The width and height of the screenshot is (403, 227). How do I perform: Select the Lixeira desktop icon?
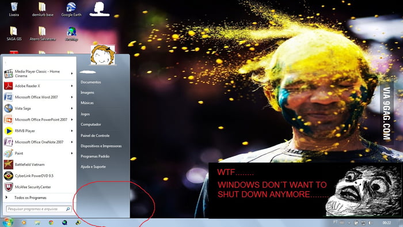[14, 10]
